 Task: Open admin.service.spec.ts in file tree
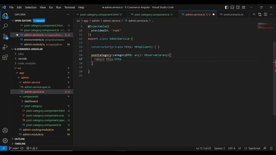42,87
